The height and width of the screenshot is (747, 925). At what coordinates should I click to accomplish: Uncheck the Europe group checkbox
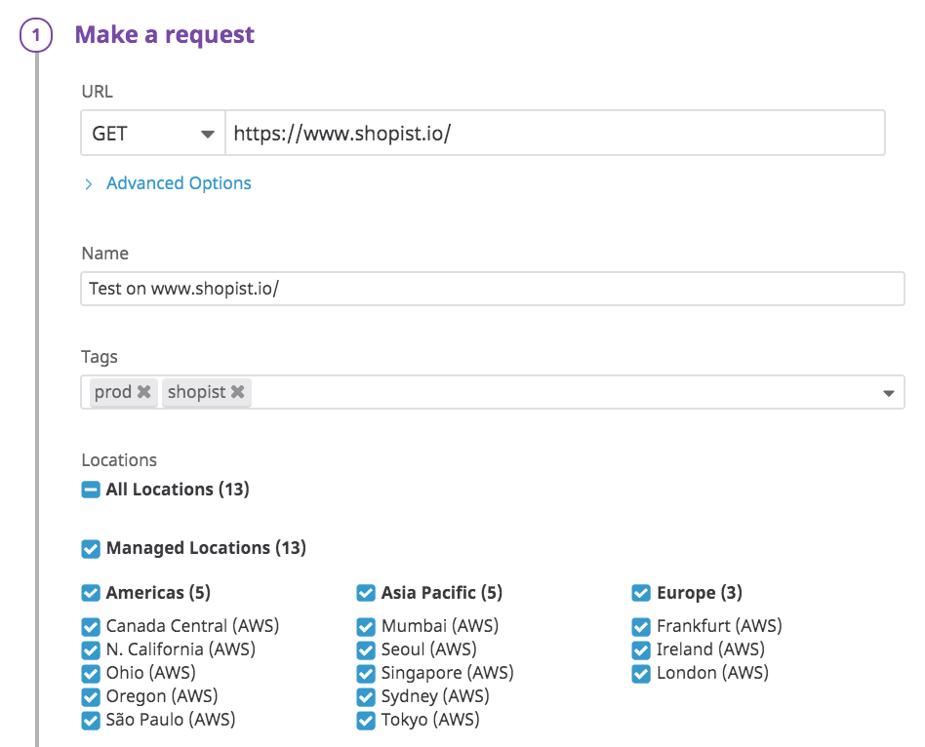641,593
